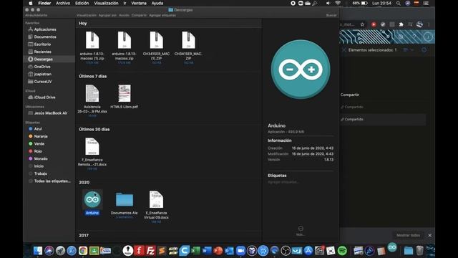
Task: Click Mostrar todos in browser downloads bar
Action: point(408,235)
